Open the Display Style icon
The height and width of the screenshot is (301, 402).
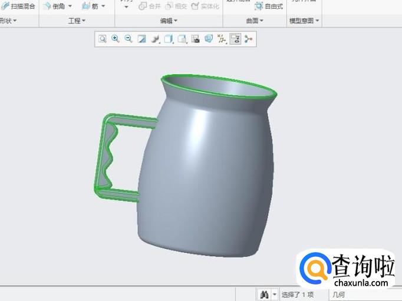[x=155, y=39]
